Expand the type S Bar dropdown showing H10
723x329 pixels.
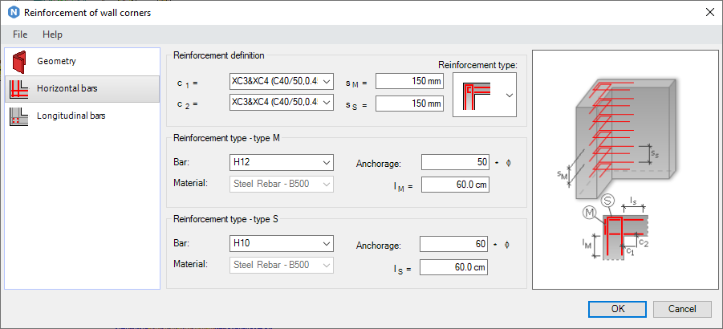tap(326, 244)
